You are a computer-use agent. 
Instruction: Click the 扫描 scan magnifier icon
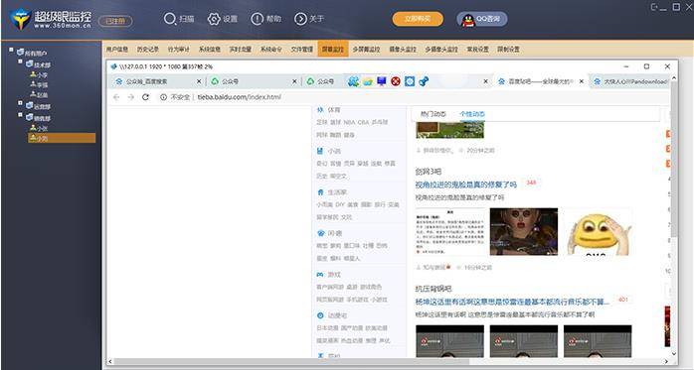(x=170, y=19)
